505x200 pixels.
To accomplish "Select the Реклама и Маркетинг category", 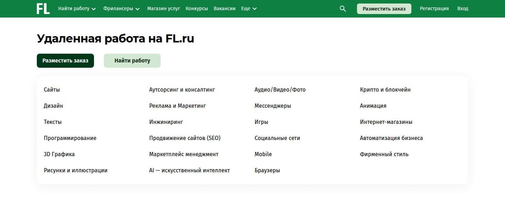I will coord(177,106).
